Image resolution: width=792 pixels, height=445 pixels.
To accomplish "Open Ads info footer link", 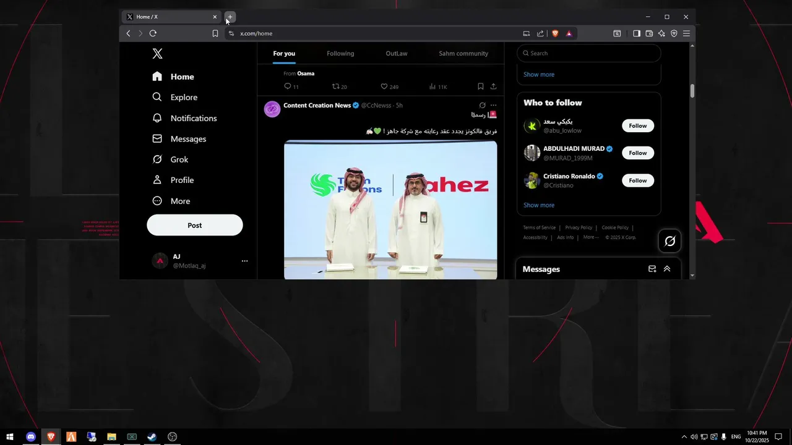I will pyautogui.click(x=566, y=237).
